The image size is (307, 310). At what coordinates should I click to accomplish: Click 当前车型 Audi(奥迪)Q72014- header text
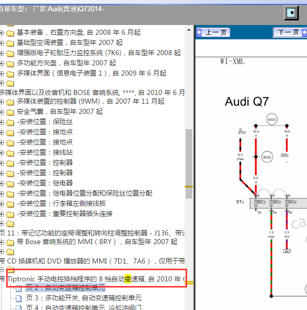(x=52, y=9)
